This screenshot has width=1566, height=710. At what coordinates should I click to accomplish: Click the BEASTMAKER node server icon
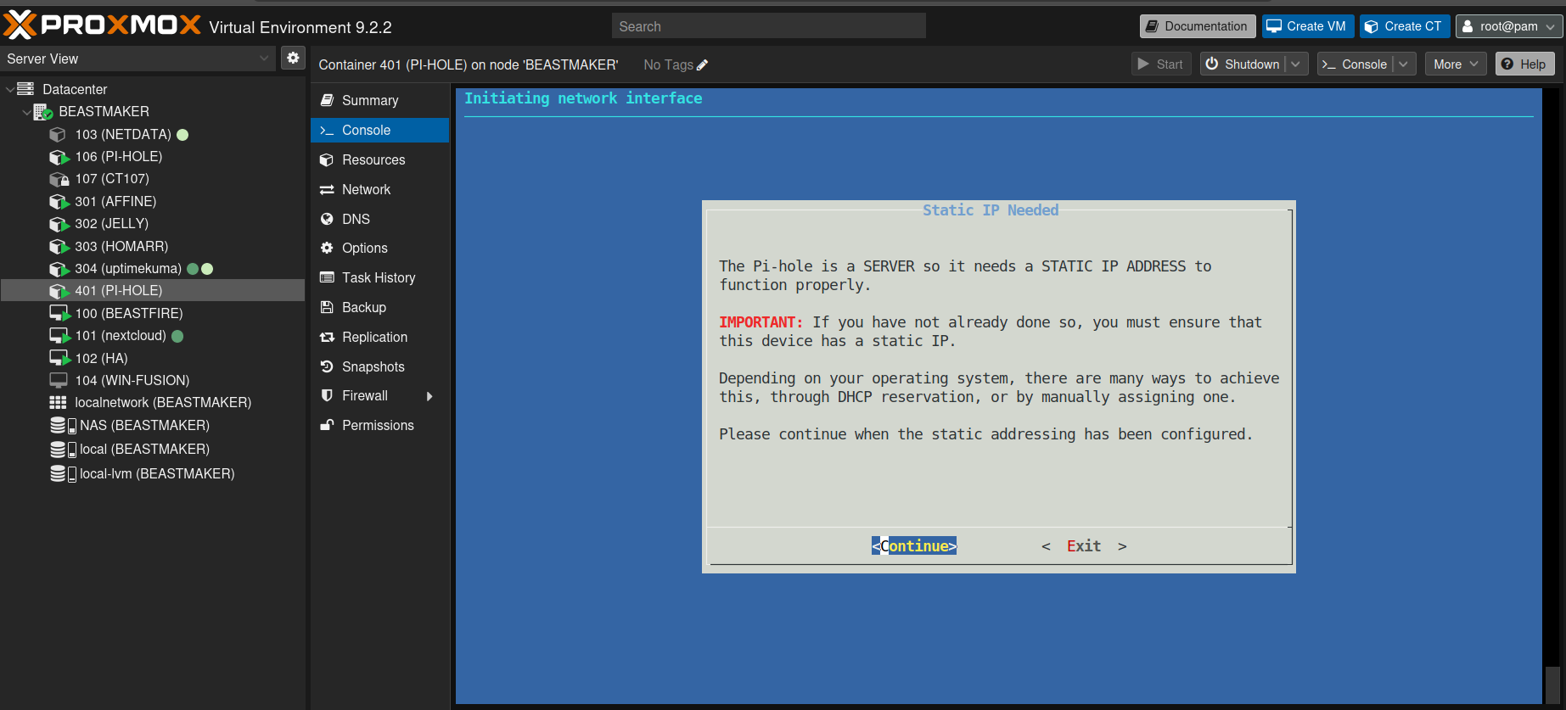42,112
